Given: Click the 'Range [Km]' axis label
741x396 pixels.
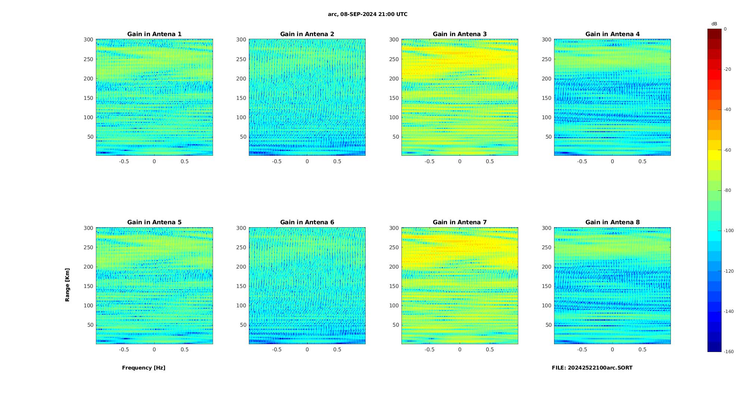Looking at the screenshot, I should [x=67, y=285].
